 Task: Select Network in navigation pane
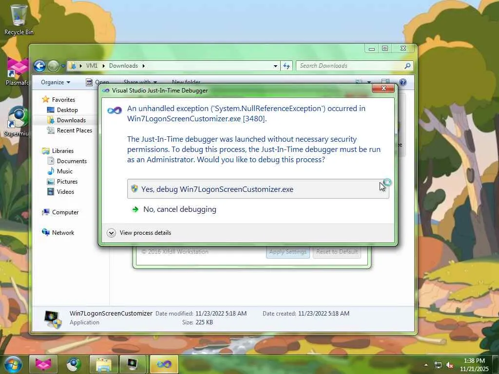63,232
